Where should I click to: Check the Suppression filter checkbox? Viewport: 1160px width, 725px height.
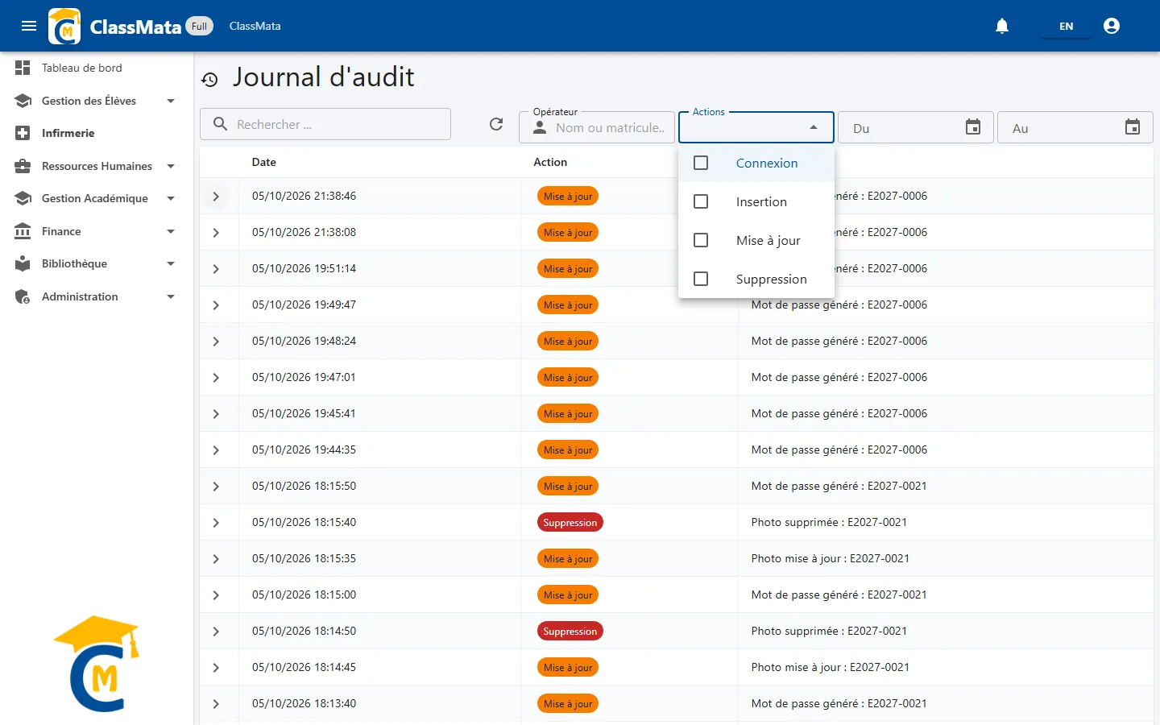tap(701, 279)
